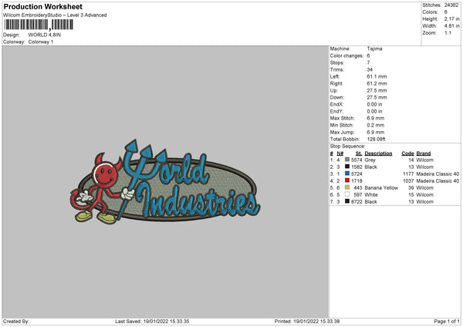Click the Width value '4.81 in'
The height and width of the screenshot is (327, 463).
point(451,26)
